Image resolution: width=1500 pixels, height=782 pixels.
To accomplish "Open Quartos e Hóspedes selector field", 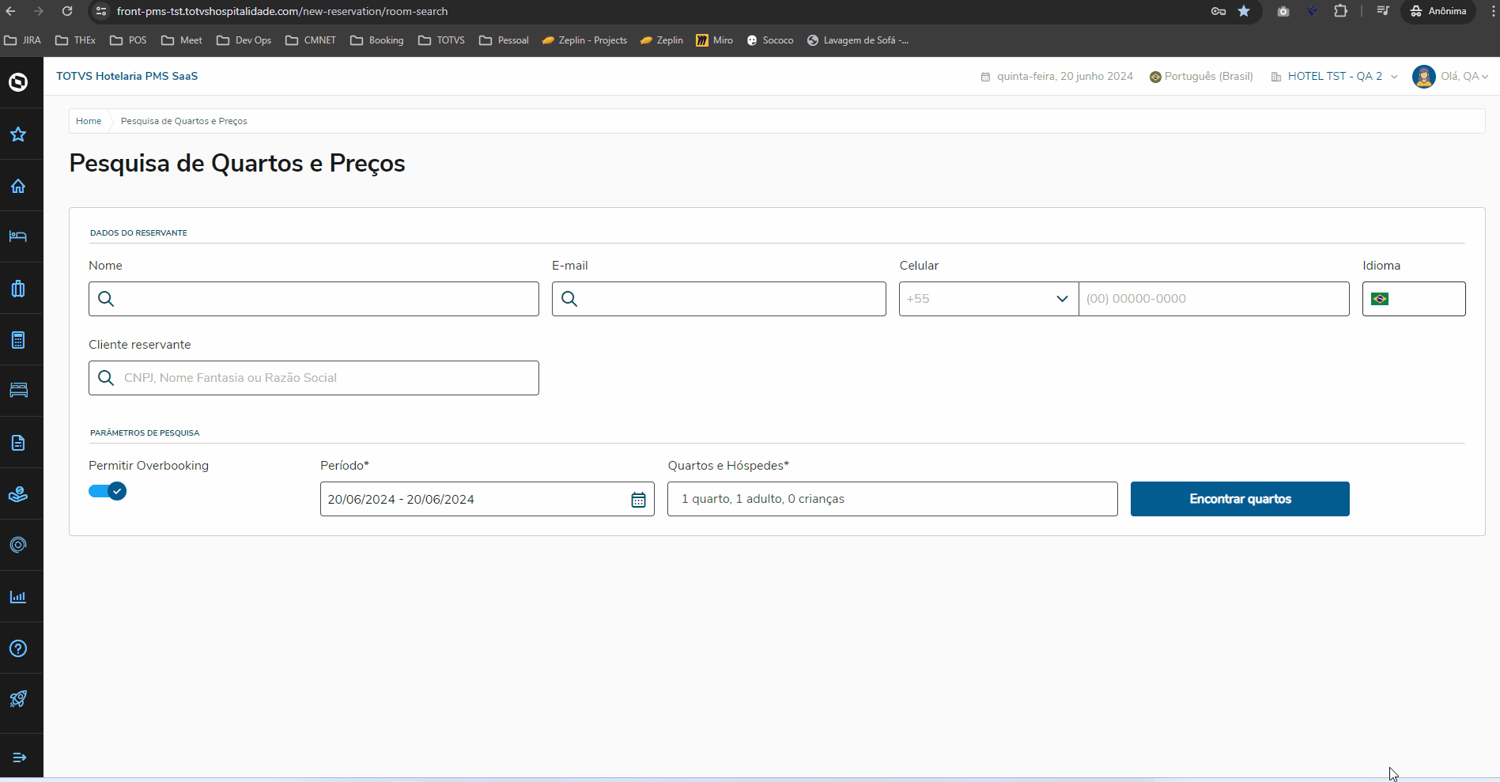I will pyautogui.click(x=893, y=499).
